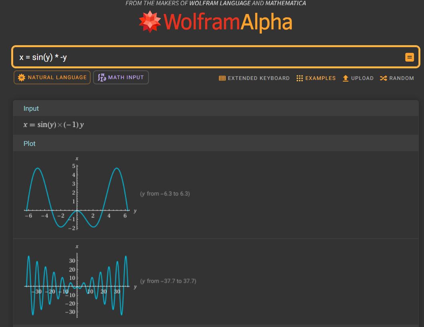Click the formatted input expression x = sin(y)×(−1)y
The width and height of the screenshot is (424, 327).
click(x=53, y=125)
